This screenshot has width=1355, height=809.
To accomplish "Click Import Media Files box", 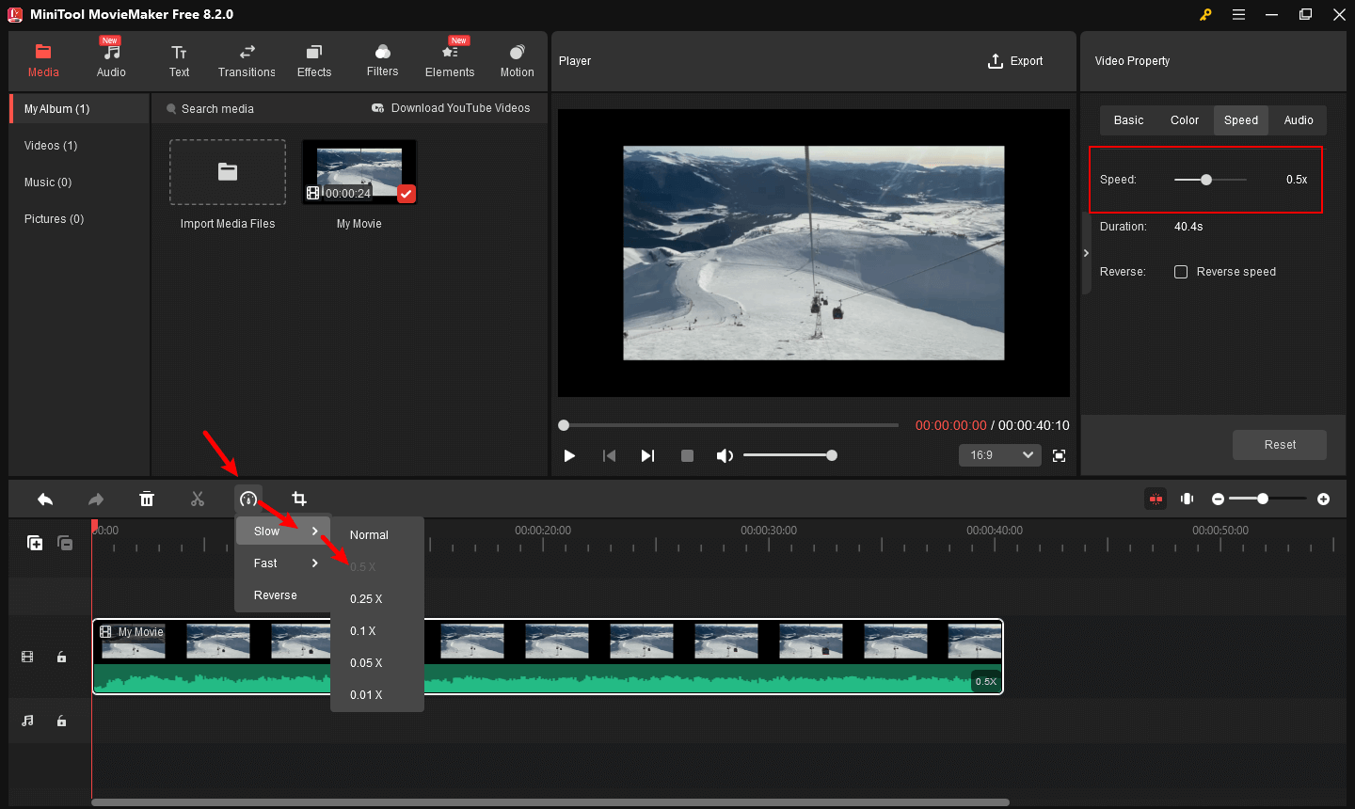I will [228, 172].
